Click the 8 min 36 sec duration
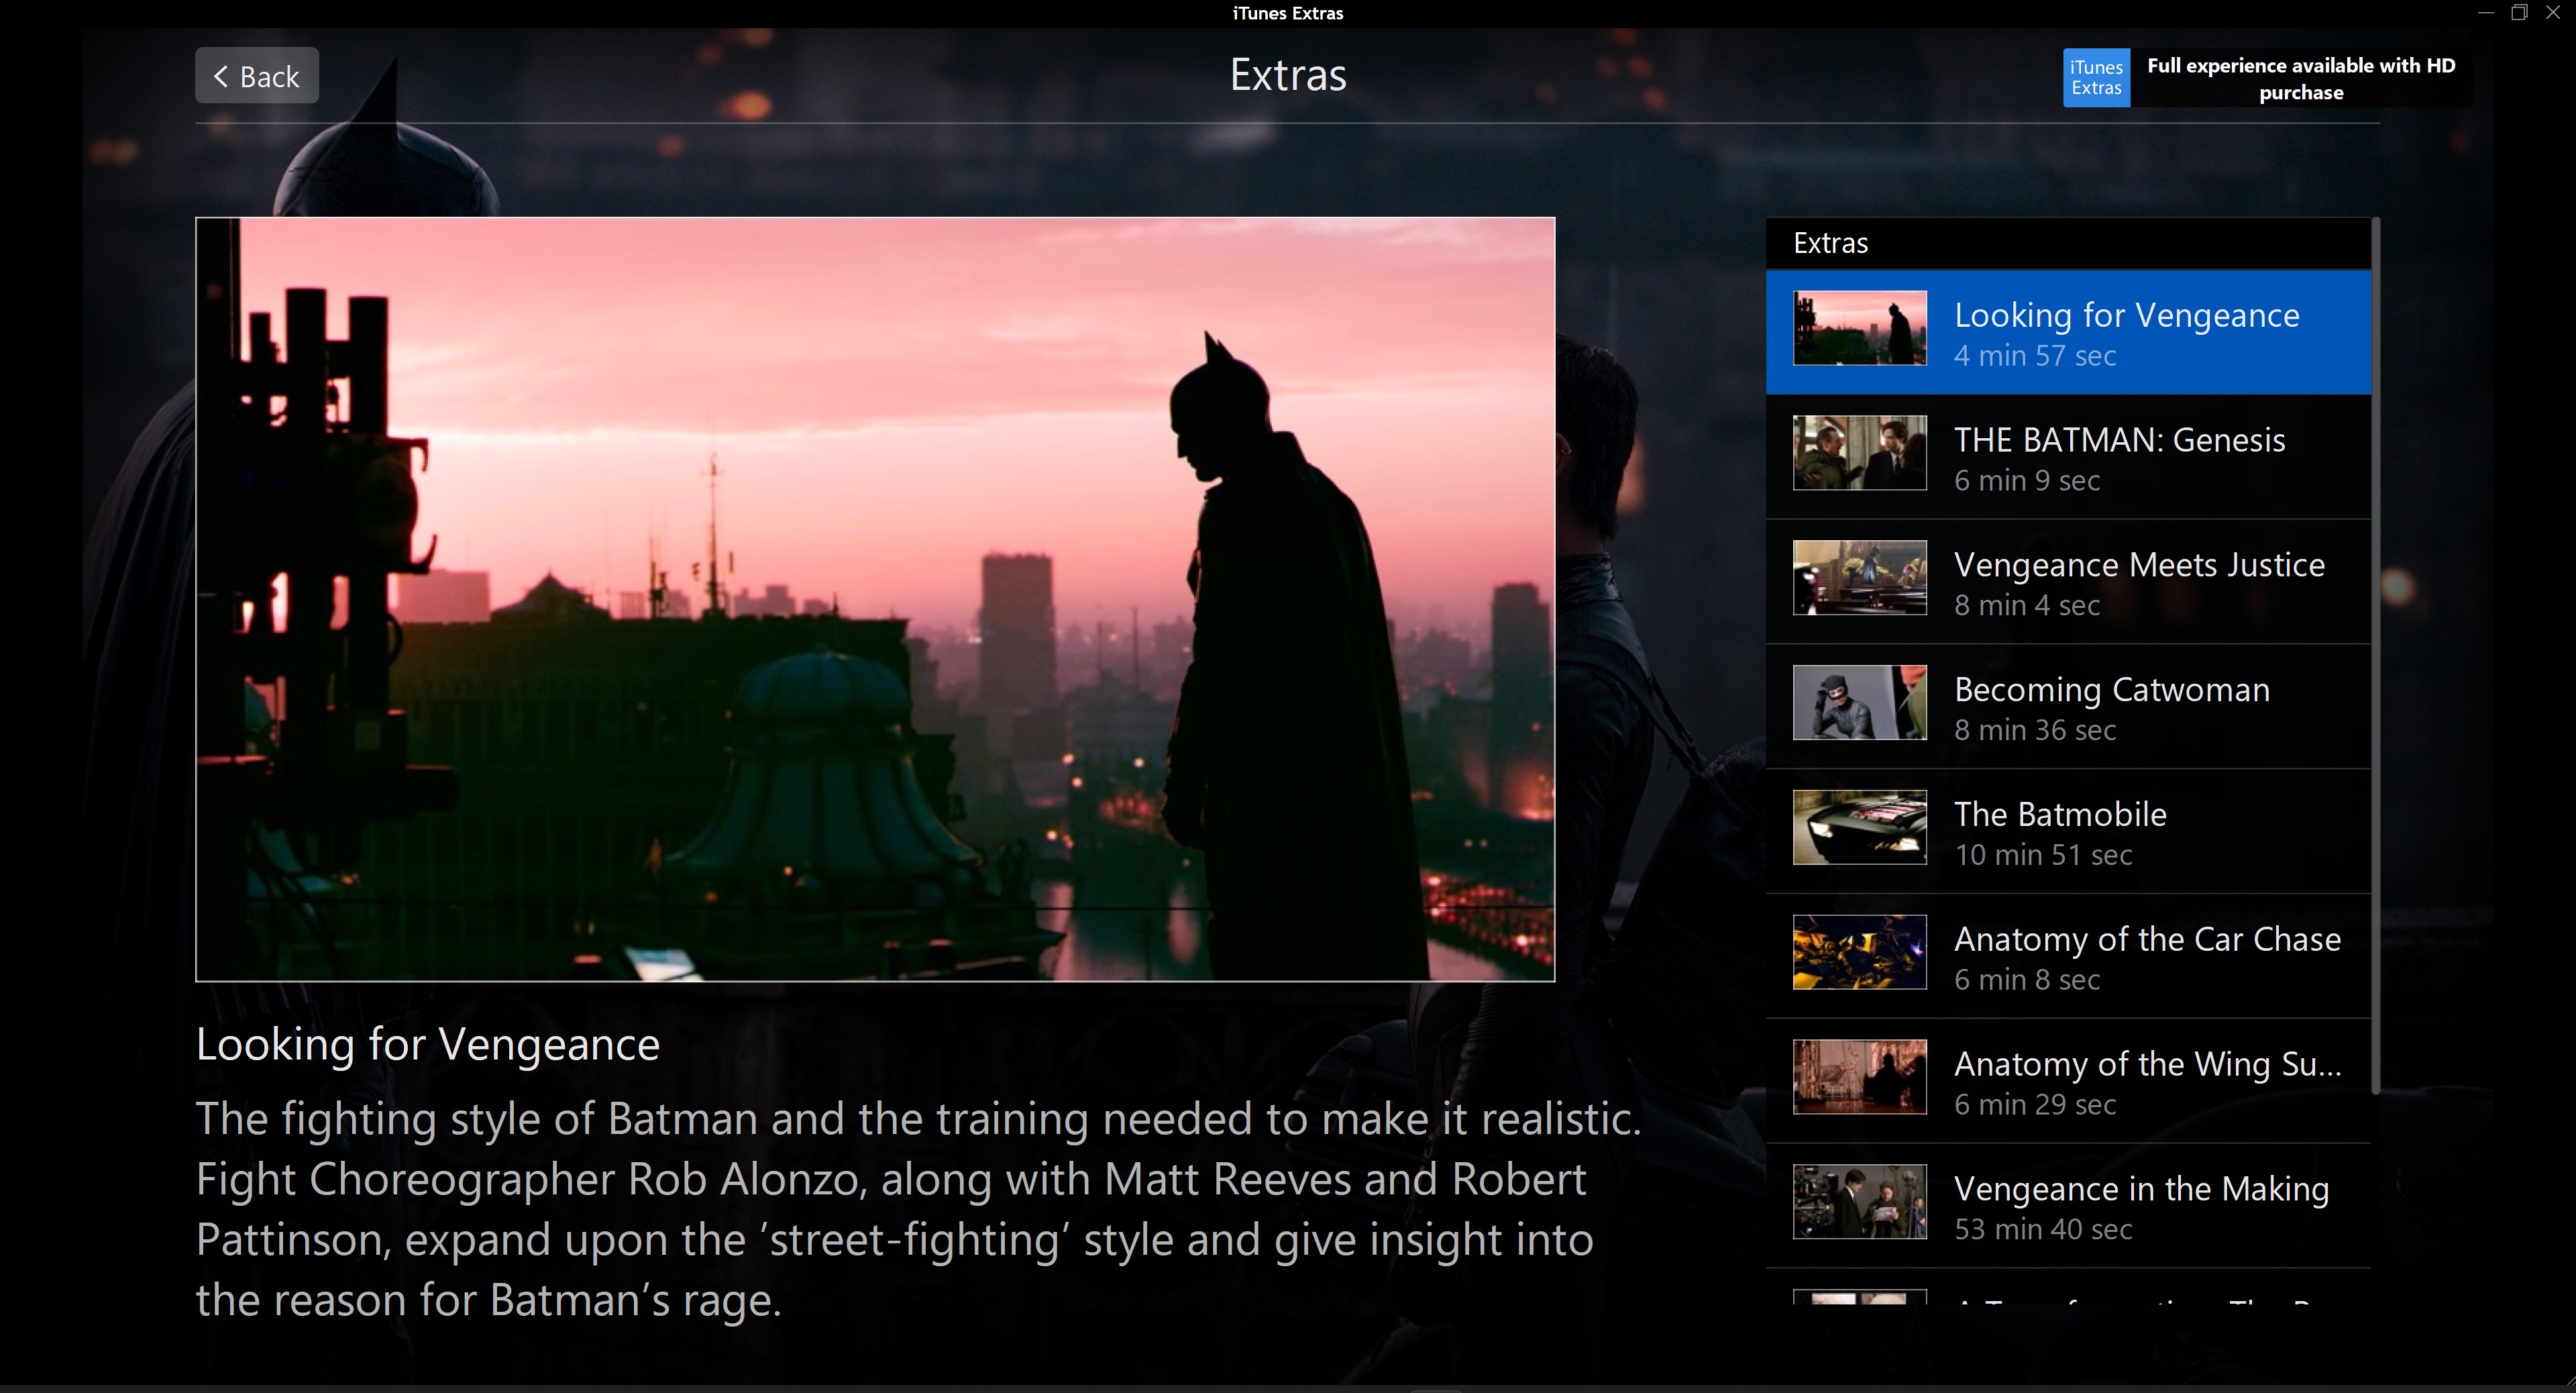This screenshot has width=2576, height=1393. [2035, 731]
